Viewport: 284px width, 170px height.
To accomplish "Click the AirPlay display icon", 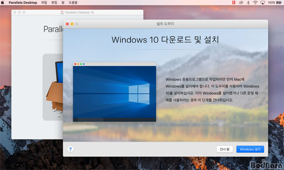I will 263,2.
